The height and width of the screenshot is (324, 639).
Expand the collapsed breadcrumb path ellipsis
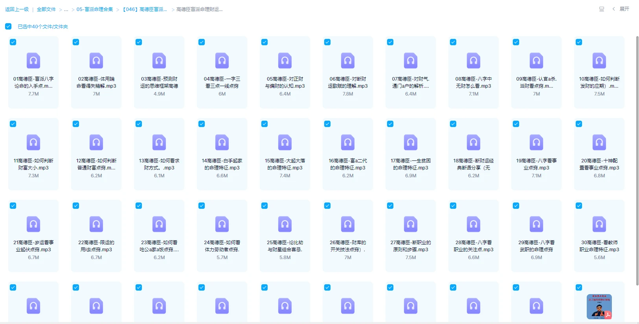click(x=66, y=9)
